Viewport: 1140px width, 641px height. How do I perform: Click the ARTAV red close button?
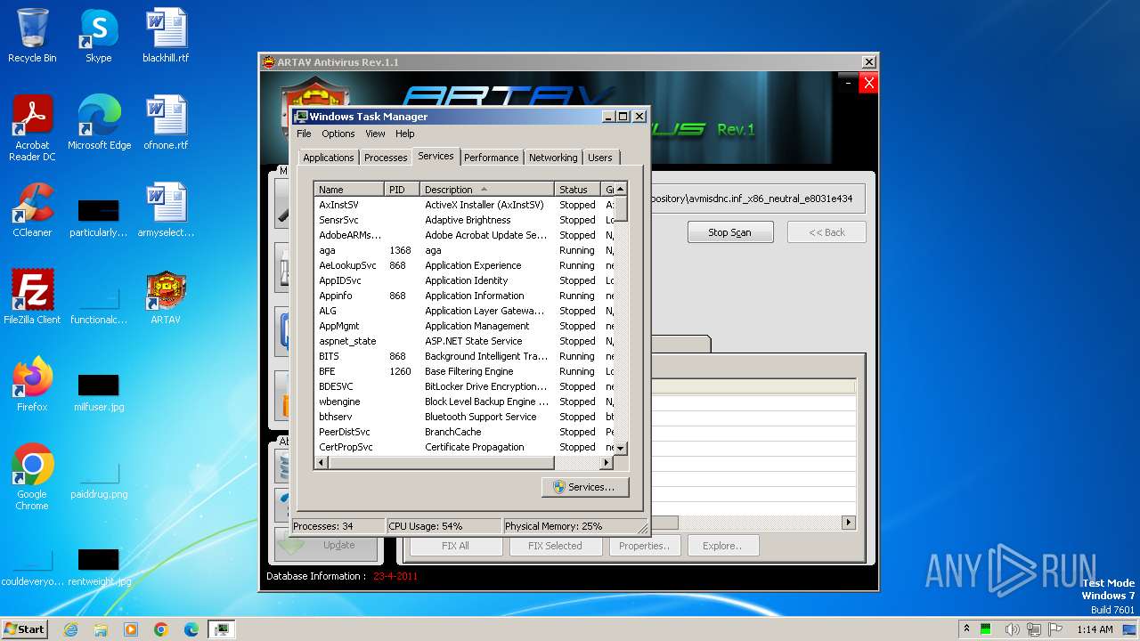point(868,83)
